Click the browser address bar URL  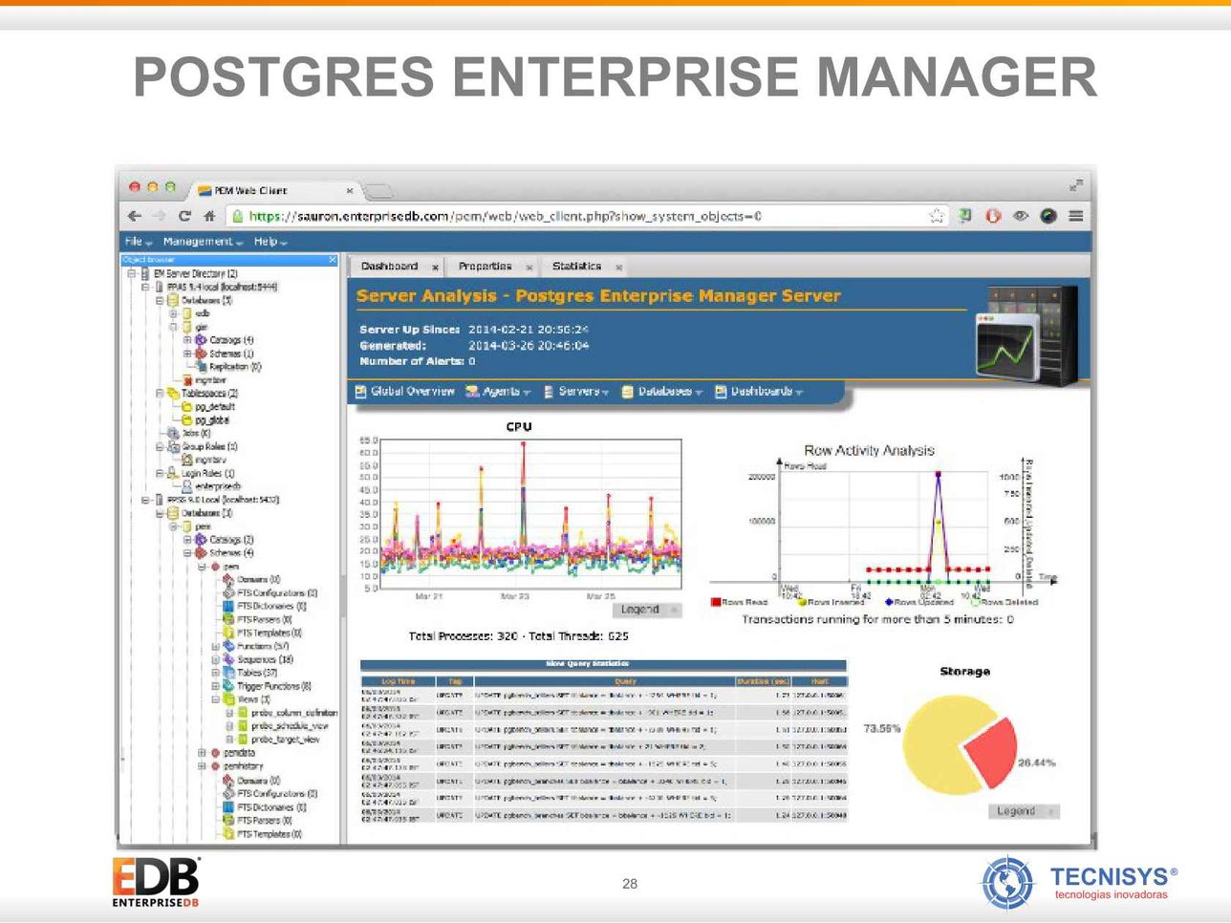pyautogui.click(x=505, y=216)
